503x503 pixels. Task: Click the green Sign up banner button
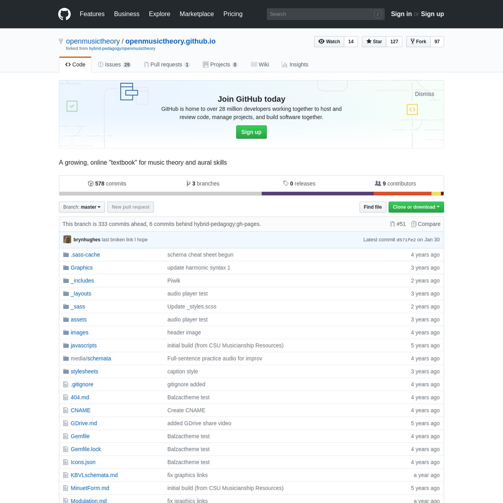[251, 132]
